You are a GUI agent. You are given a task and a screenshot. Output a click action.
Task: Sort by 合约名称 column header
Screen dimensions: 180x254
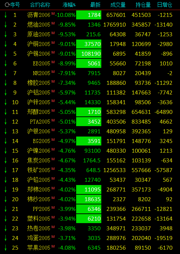click(40, 5)
